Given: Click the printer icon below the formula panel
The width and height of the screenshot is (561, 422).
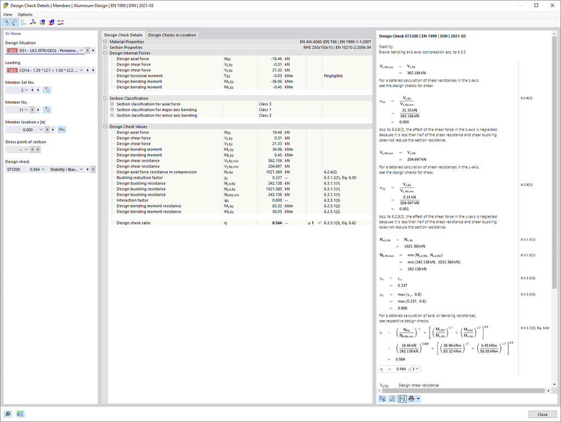Looking at the screenshot, I should pos(412,400).
